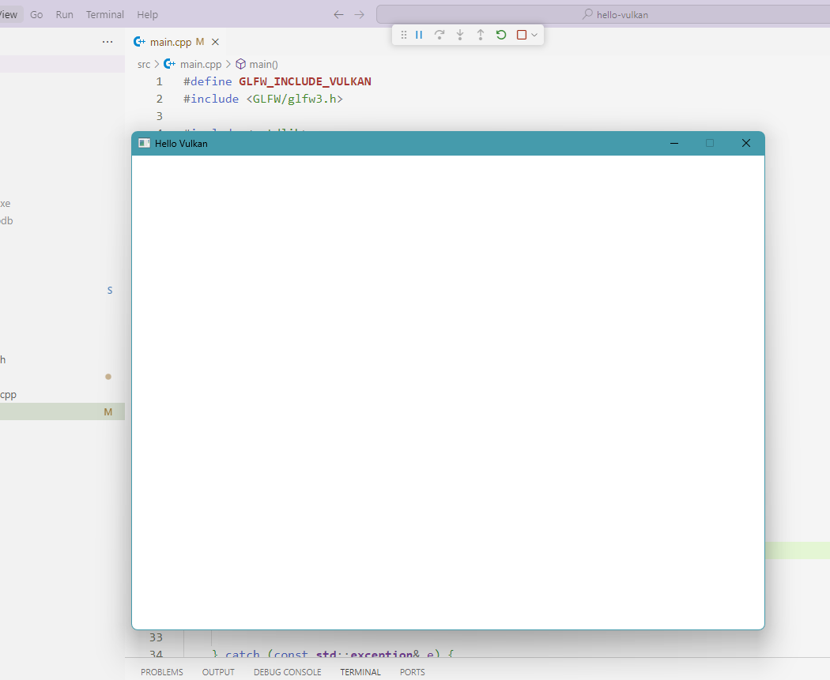Click line number 33 in the gutter

point(156,637)
